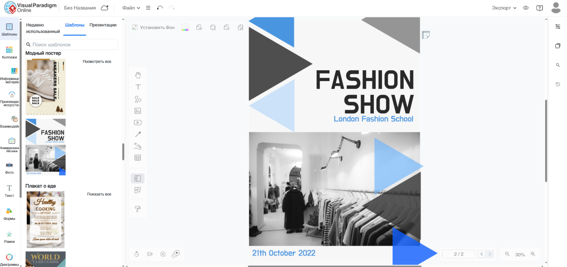567x267 pixels.
Task: Switch to Недавно использованный tab
Action: click(43, 28)
